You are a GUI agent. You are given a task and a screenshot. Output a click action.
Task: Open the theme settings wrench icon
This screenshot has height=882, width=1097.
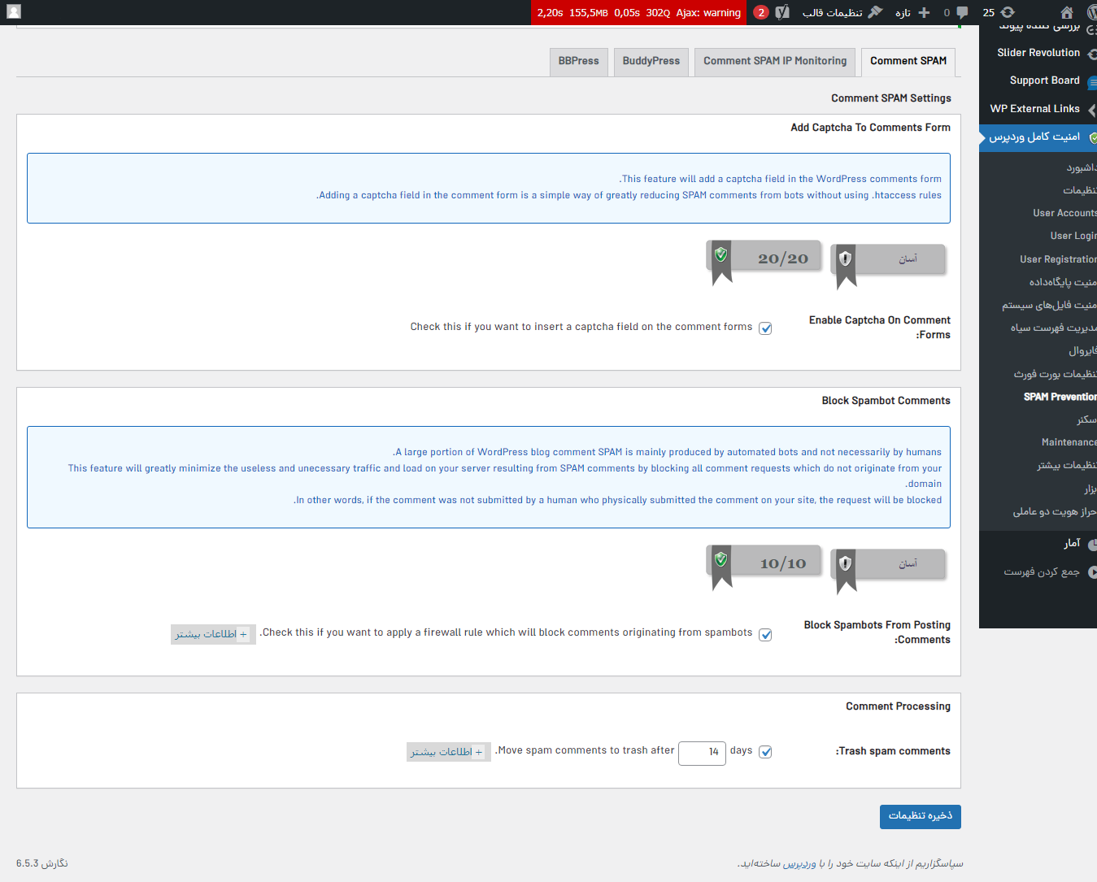point(875,12)
